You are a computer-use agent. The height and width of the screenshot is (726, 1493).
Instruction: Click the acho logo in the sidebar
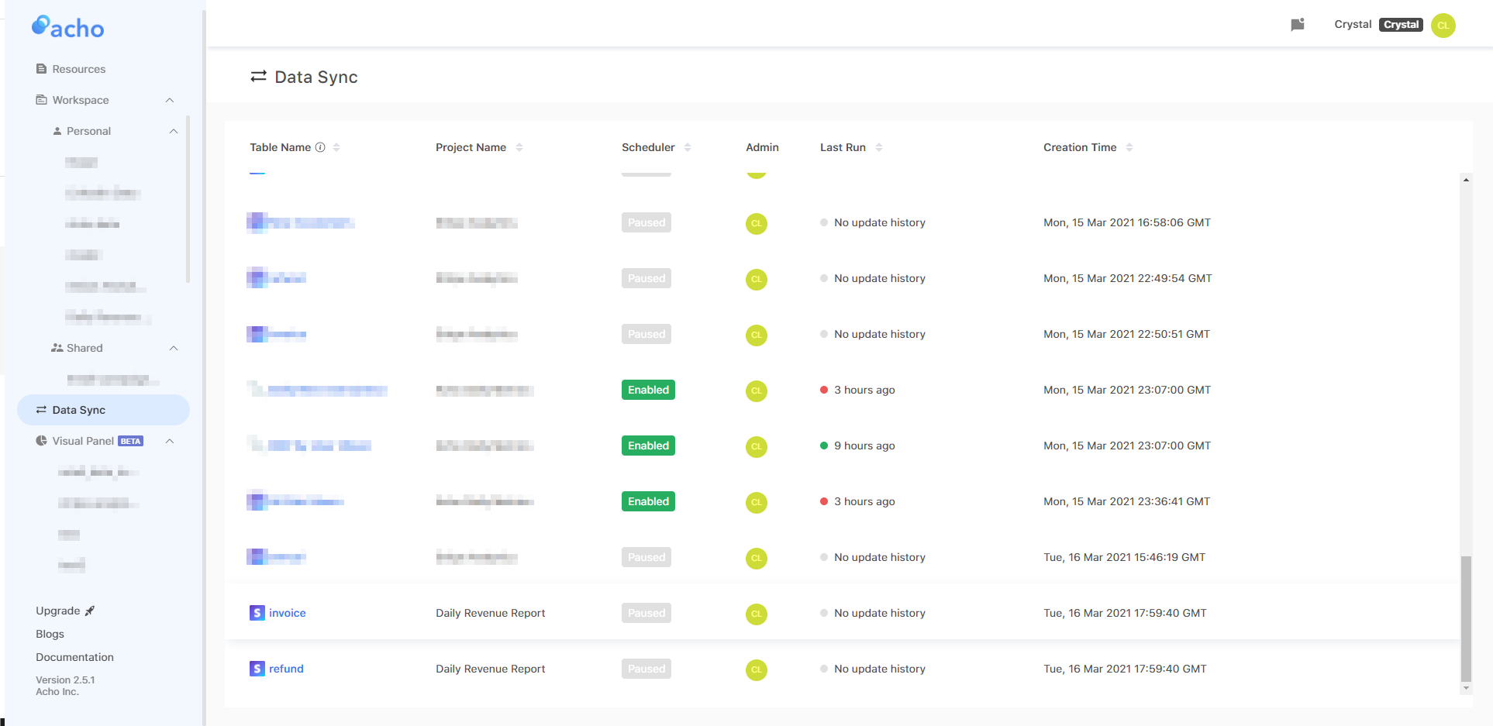[67, 27]
